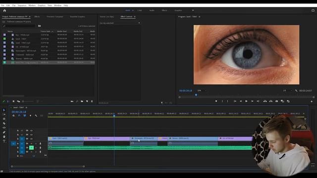Image resolution: width=317 pixels, height=178 pixels.
Task: Open the Markers menu
Action: pyautogui.click(x=32, y=5)
